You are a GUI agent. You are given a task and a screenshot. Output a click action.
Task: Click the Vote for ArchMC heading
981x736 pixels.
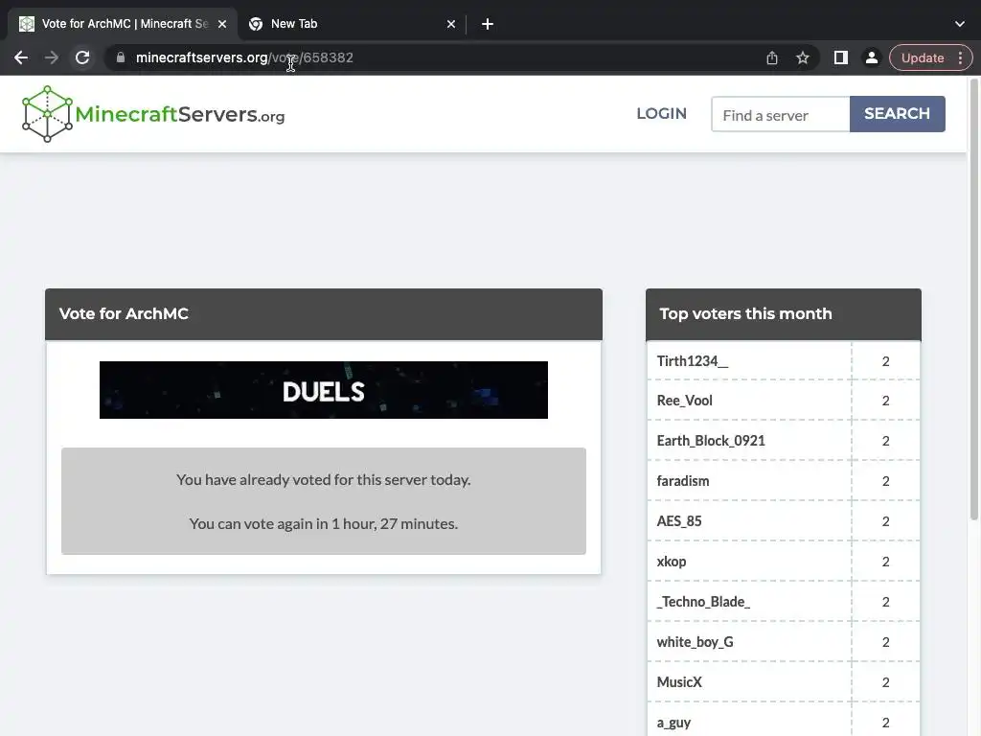point(124,313)
